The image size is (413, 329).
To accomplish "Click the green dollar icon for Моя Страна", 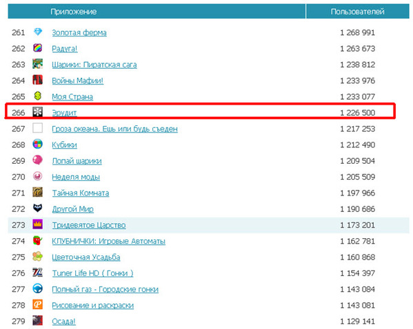I will click(38, 96).
